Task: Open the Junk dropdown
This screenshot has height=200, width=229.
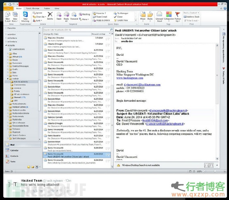Action: click(37, 21)
